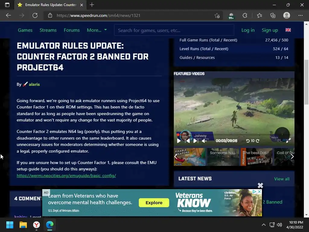View site information lock icon

pos(50,15)
